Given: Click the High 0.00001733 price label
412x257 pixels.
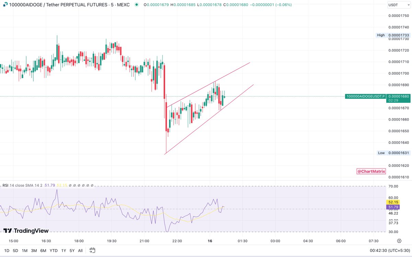Looking at the screenshot, I should point(393,35).
